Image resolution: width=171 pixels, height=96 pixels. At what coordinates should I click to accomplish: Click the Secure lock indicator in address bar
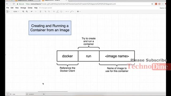pos(20,4)
